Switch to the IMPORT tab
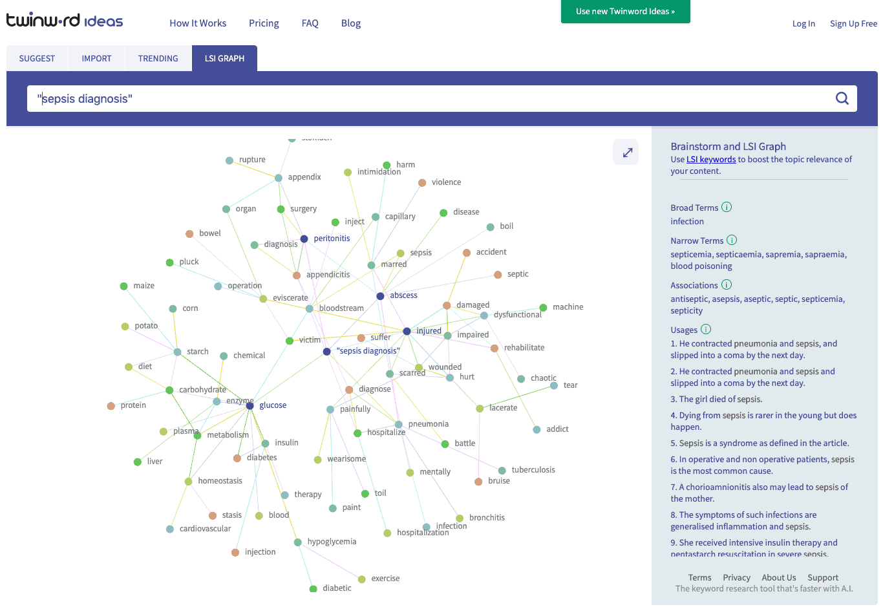The image size is (883, 607). point(96,58)
